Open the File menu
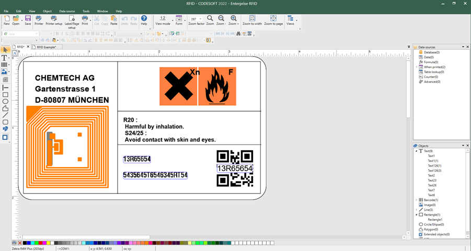 [x=6, y=11]
